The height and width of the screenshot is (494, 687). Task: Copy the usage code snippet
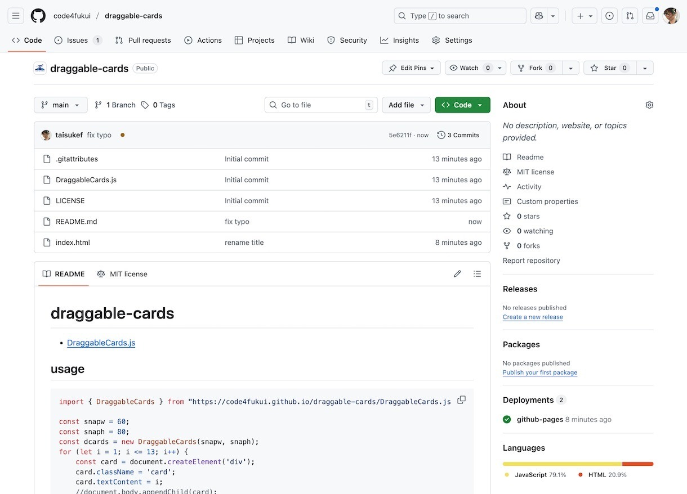461,400
